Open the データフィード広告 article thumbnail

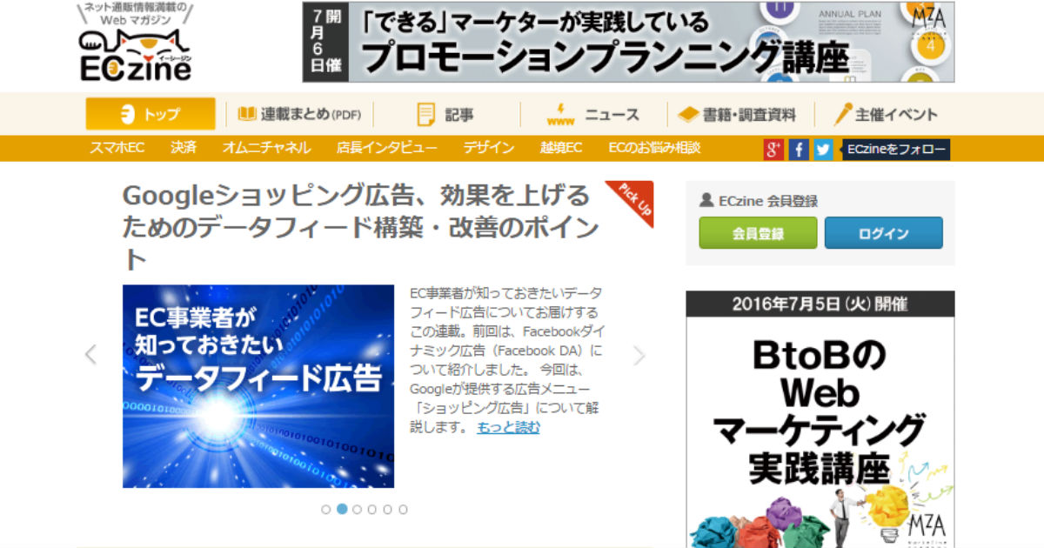pos(258,386)
